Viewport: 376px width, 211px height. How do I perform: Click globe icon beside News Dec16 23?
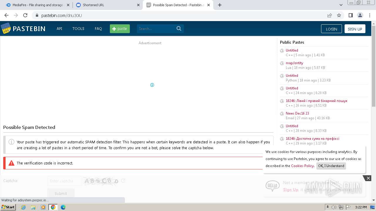coord(282,114)
